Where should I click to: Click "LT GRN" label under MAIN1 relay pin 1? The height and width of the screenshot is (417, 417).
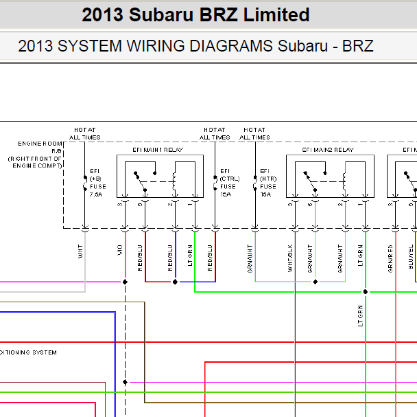coord(189,256)
